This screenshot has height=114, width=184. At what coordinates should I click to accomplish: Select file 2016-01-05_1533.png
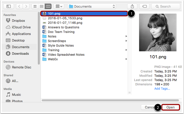(x=84, y=18)
